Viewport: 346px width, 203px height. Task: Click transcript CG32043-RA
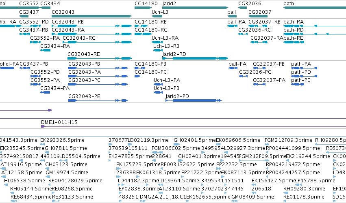[x=68, y=30]
